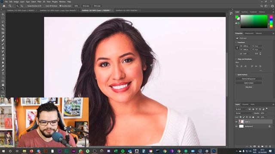Click the Remove Background button
This screenshot has height=154, width=275.
pyautogui.click(x=249, y=79)
